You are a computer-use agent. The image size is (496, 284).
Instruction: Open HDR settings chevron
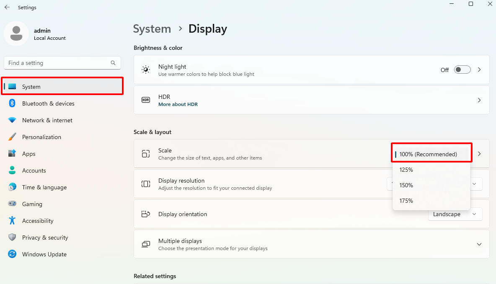pos(479,100)
